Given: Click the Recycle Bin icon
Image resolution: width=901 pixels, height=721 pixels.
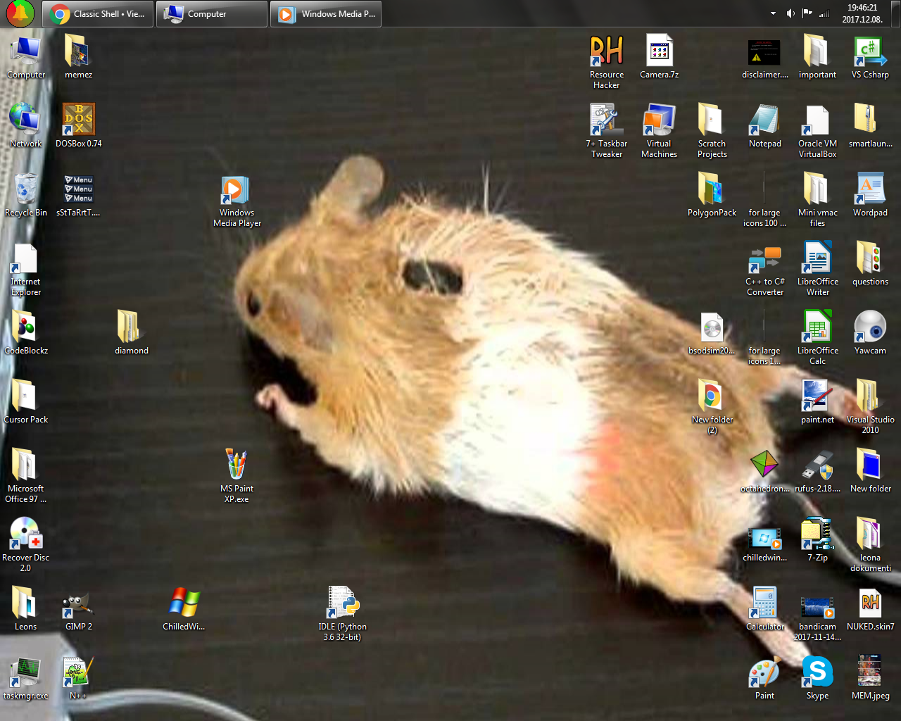Looking at the screenshot, I should point(26,189).
